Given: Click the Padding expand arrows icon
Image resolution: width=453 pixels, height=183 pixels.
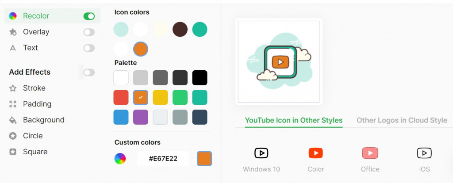Looking at the screenshot, I should (13, 104).
